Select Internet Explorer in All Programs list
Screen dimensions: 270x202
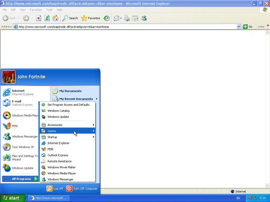tap(67, 143)
